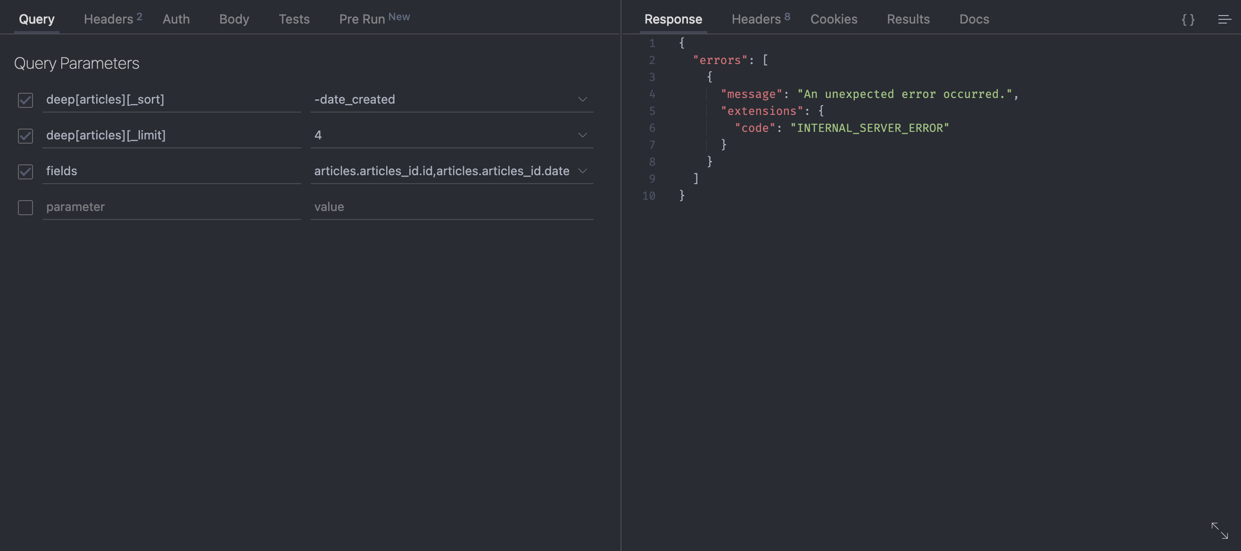1241x551 pixels.
Task: Click the Query Parameters heading
Action: click(76, 64)
